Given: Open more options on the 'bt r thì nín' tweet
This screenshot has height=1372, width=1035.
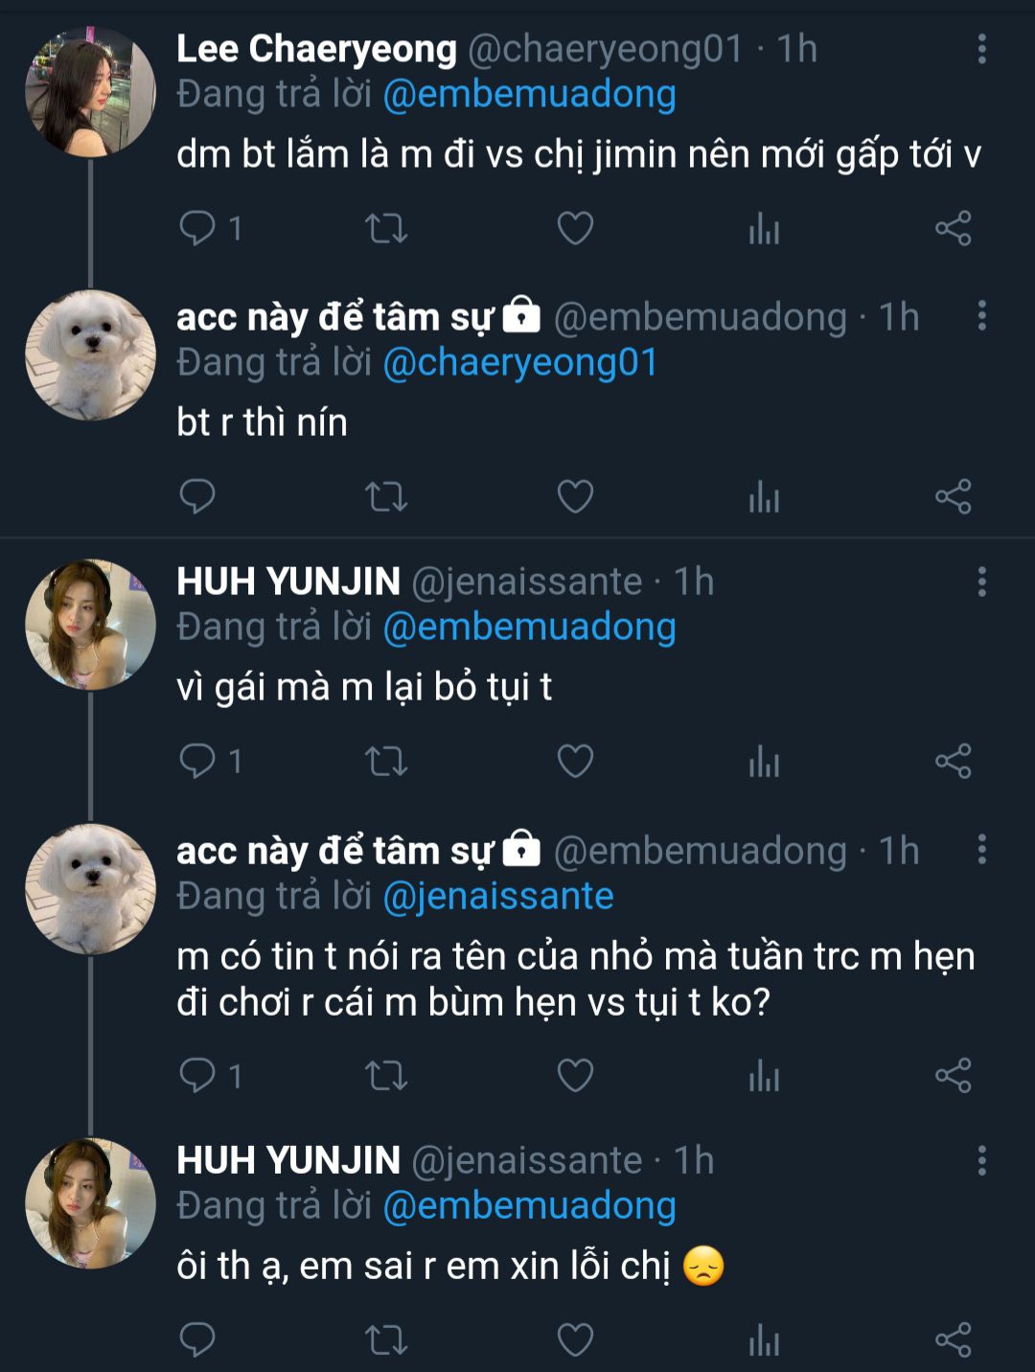Looking at the screenshot, I should [x=981, y=316].
